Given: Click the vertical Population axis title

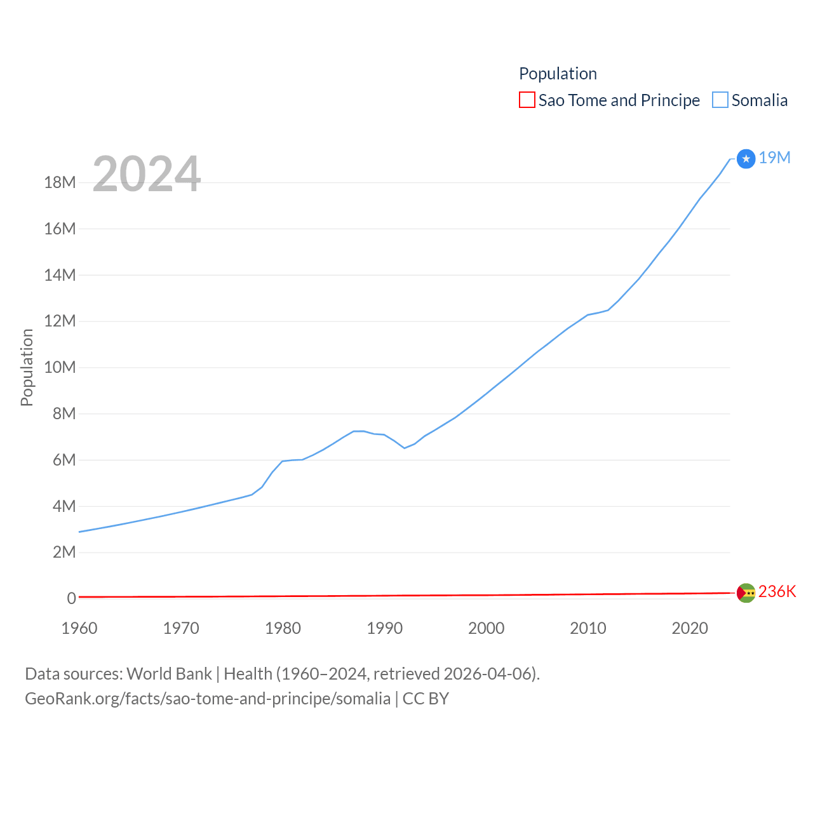Looking at the screenshot, I should (27, 367).
